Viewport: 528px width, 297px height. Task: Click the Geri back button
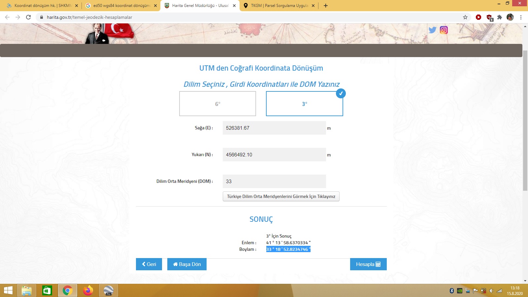[x=149, y=264]
